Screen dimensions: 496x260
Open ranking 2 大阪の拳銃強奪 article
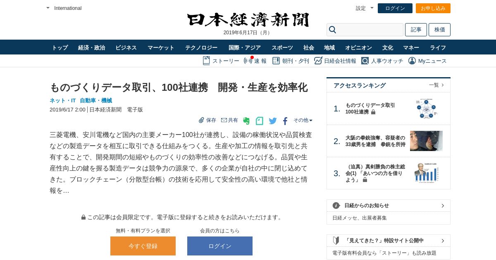click(x=375, y=141)
